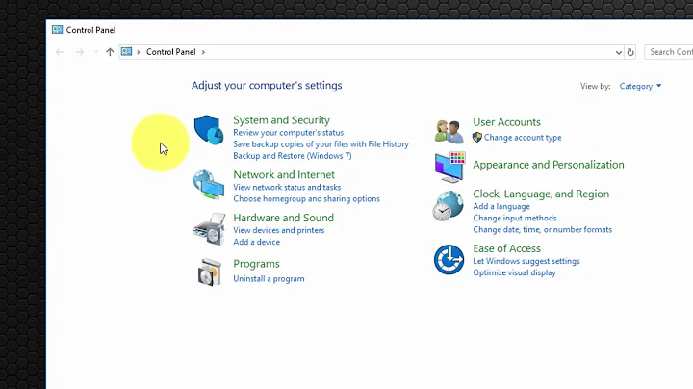Click View network status and tasks
693x389 pixels.
pyautogui.click(x=287, y=188)
